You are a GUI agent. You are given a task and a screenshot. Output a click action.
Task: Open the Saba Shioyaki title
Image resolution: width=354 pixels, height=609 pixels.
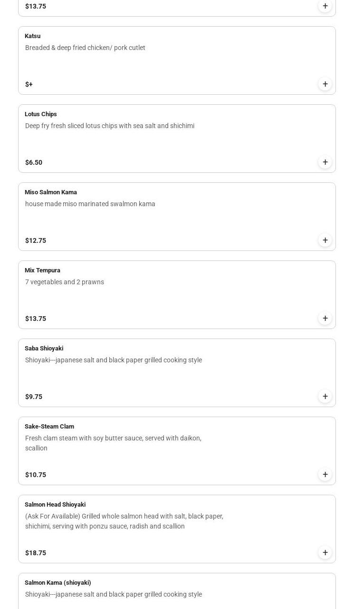tap(44, 349)
